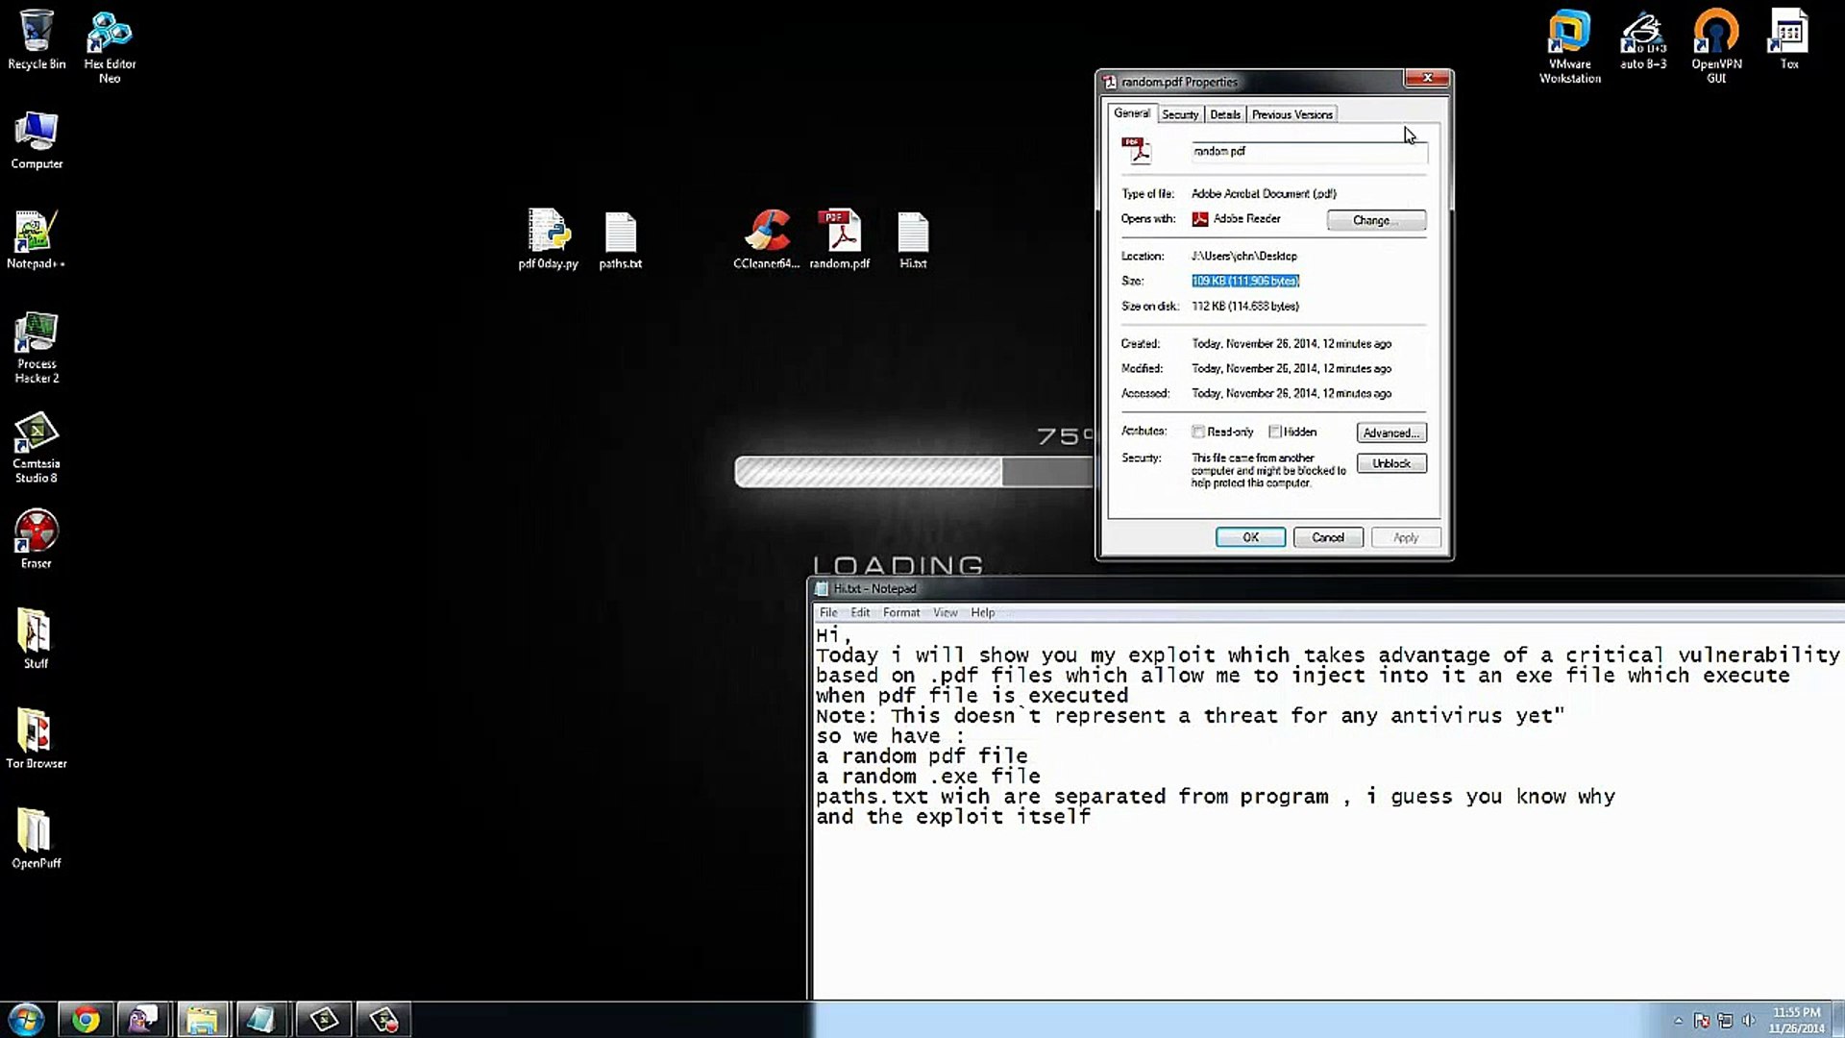Open Advanced... attributes dialog

point(1391,432)
